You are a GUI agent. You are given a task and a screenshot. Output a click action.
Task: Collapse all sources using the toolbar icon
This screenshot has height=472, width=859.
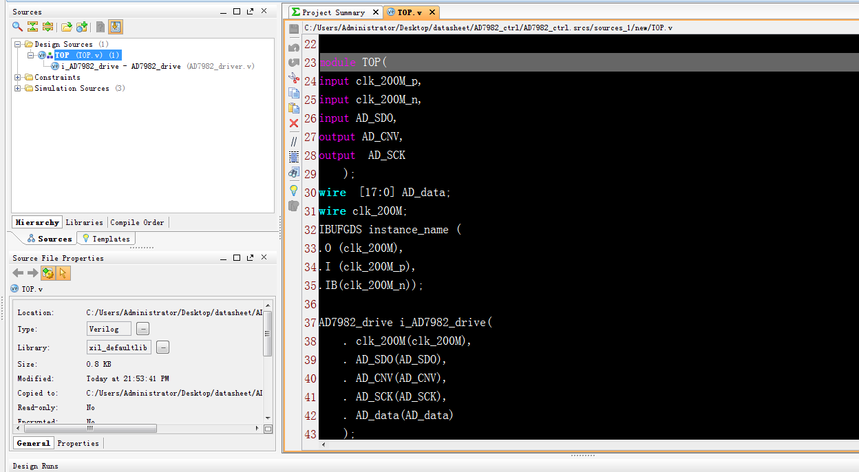point(32,27)
